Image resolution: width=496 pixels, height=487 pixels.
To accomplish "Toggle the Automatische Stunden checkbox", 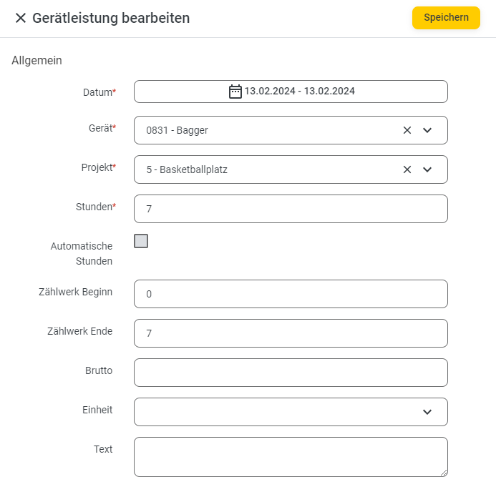I will (x=141, y=241).
